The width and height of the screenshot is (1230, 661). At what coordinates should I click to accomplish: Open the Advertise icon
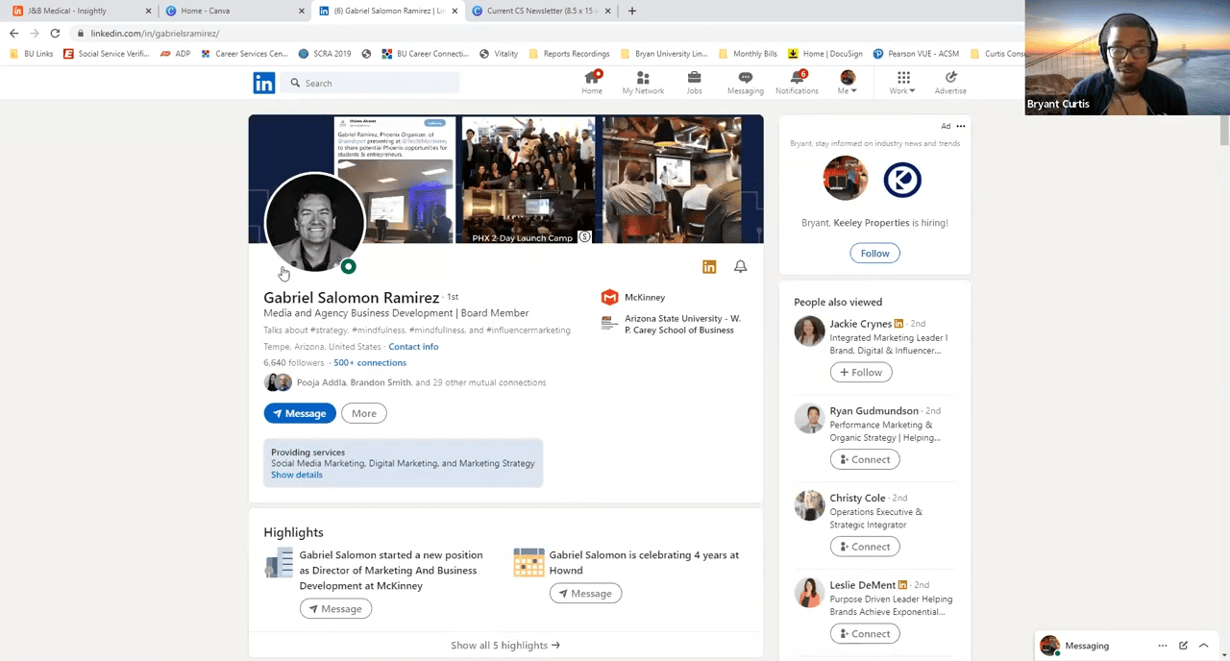(950, 83)
